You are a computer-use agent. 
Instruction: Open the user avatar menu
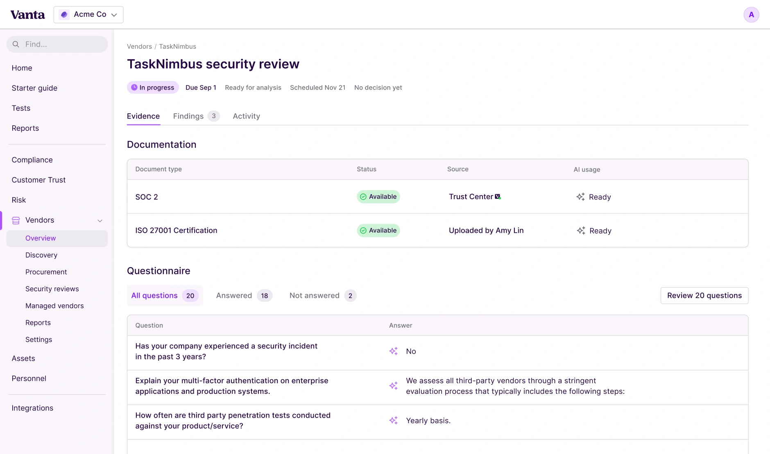coord(751,15)
